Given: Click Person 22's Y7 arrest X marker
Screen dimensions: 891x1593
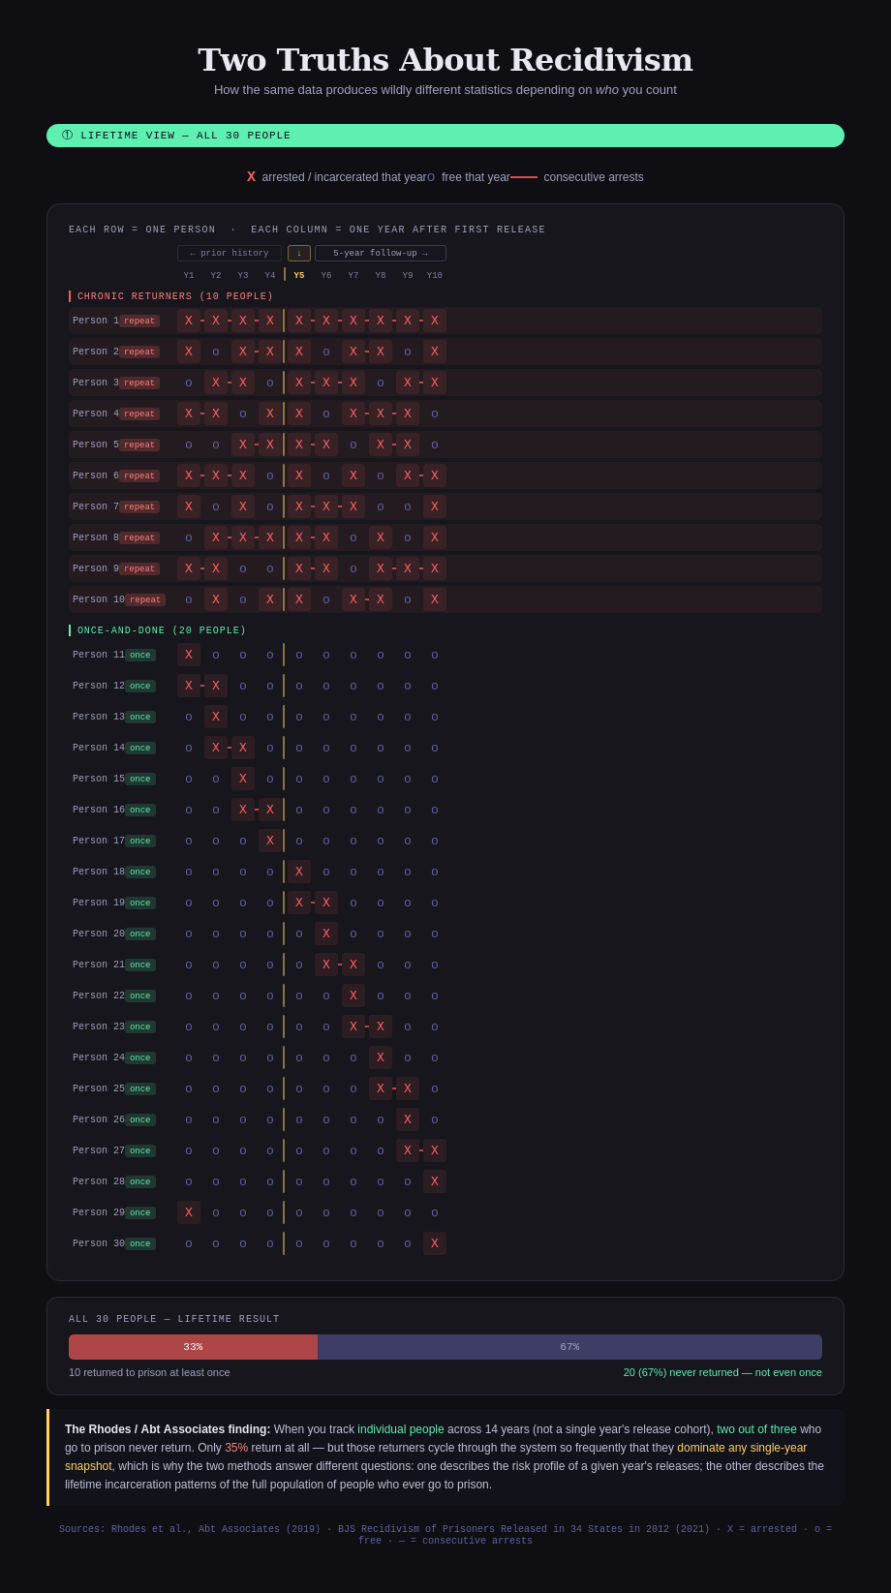Looking at the screenshot, I should (x=353, y=996).
